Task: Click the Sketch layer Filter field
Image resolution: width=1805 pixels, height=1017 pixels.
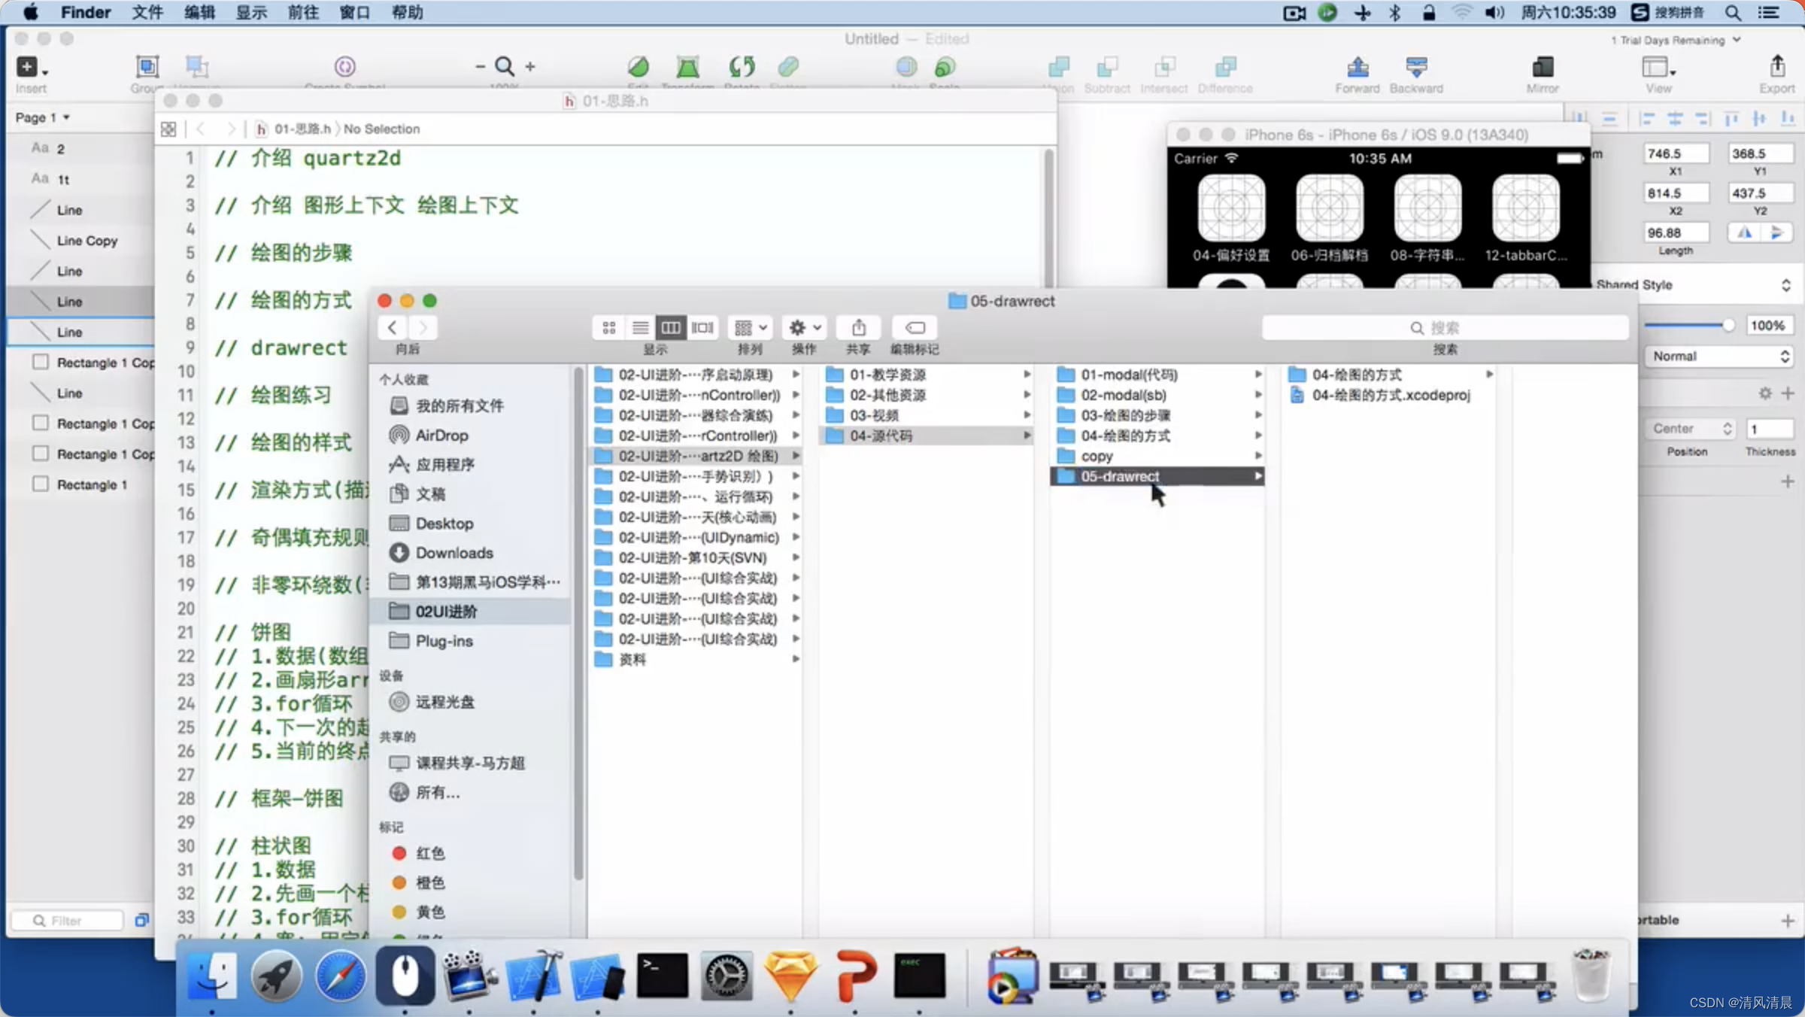Action: pos(68,921)
